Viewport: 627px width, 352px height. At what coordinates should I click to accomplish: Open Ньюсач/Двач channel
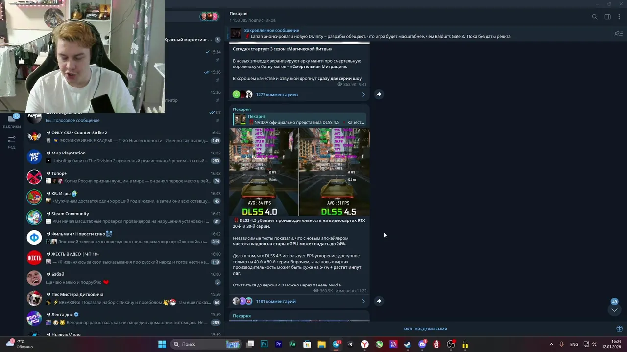coord(124,334)
